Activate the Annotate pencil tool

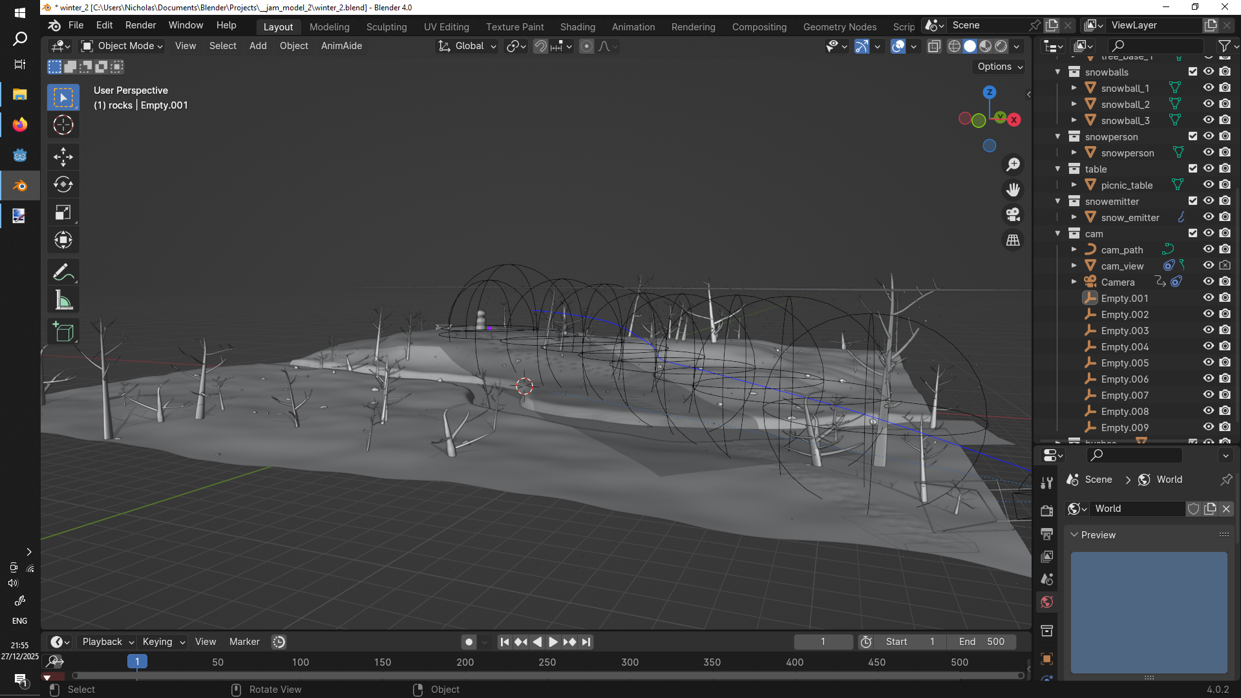point(63,273)
